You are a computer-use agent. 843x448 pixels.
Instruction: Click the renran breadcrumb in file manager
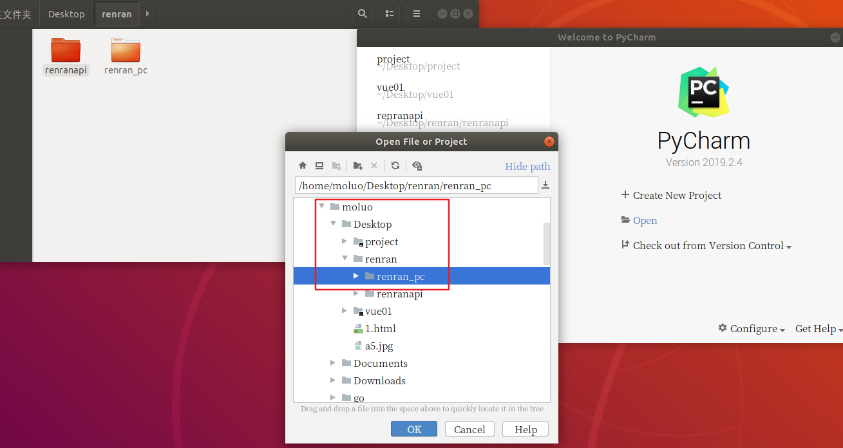117,14
